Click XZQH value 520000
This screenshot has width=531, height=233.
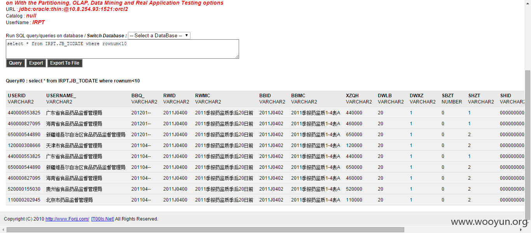pos(354,189)
